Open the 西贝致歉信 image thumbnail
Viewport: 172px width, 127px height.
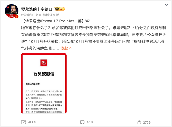[x=44, y=83]
